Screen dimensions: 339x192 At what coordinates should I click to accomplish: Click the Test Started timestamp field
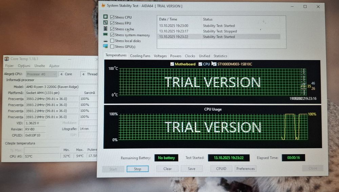[229, 158]
